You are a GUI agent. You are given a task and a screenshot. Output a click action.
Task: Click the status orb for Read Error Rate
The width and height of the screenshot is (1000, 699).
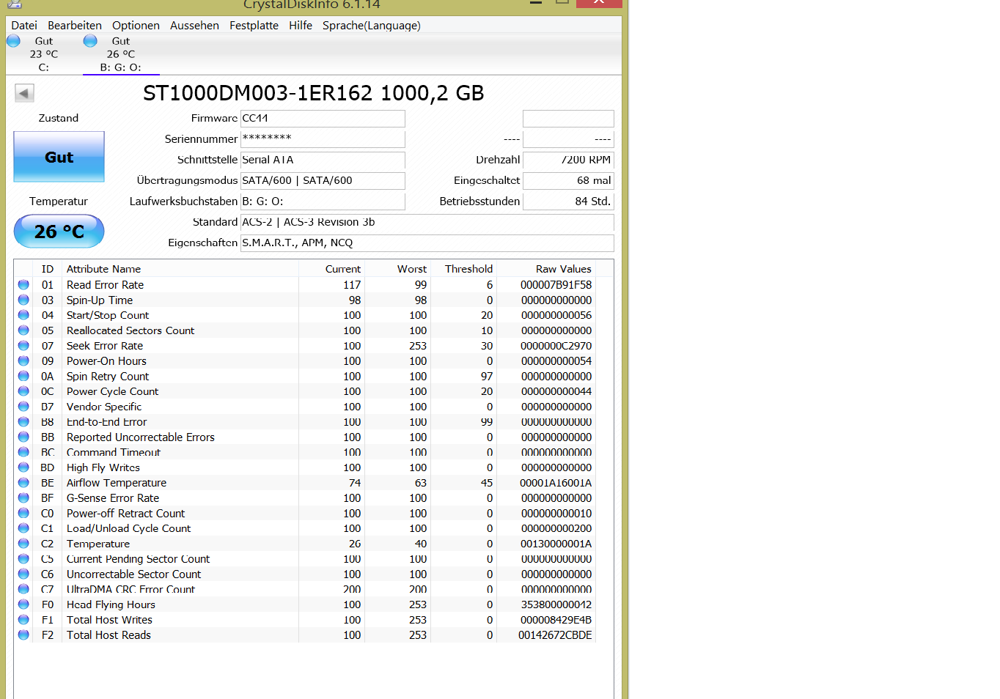pos(23,285)
